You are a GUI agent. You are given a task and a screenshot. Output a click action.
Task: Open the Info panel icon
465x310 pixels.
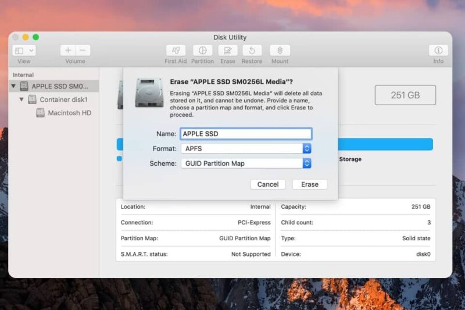tap(438, 51)
